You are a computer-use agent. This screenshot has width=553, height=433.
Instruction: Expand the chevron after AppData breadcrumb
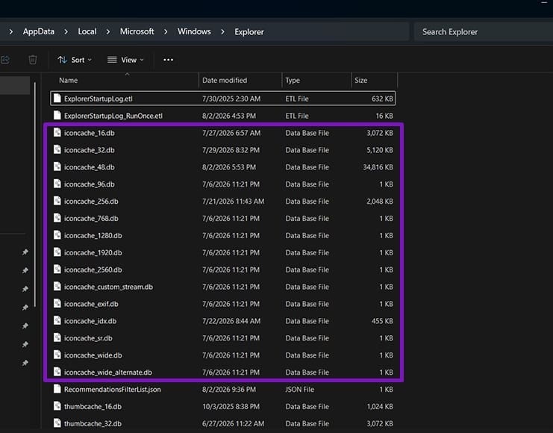click(66, 32)
